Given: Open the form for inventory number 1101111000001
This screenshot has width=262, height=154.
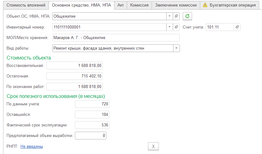Looking at the screenshot, I should (176, 27).
